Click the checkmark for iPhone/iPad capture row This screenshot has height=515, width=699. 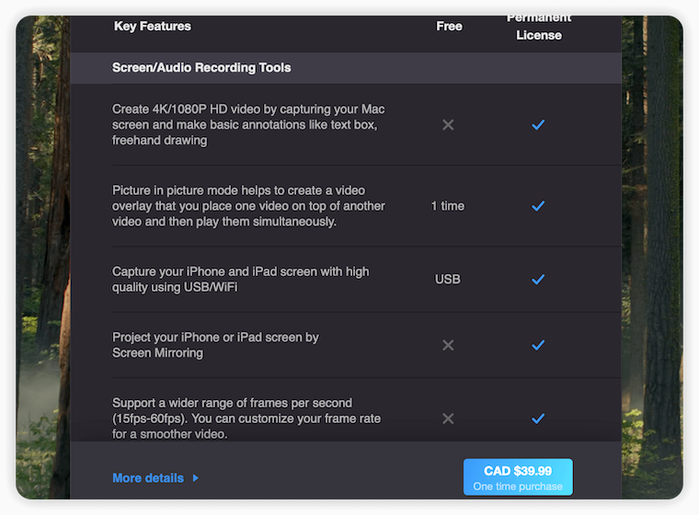coord(538,279)
